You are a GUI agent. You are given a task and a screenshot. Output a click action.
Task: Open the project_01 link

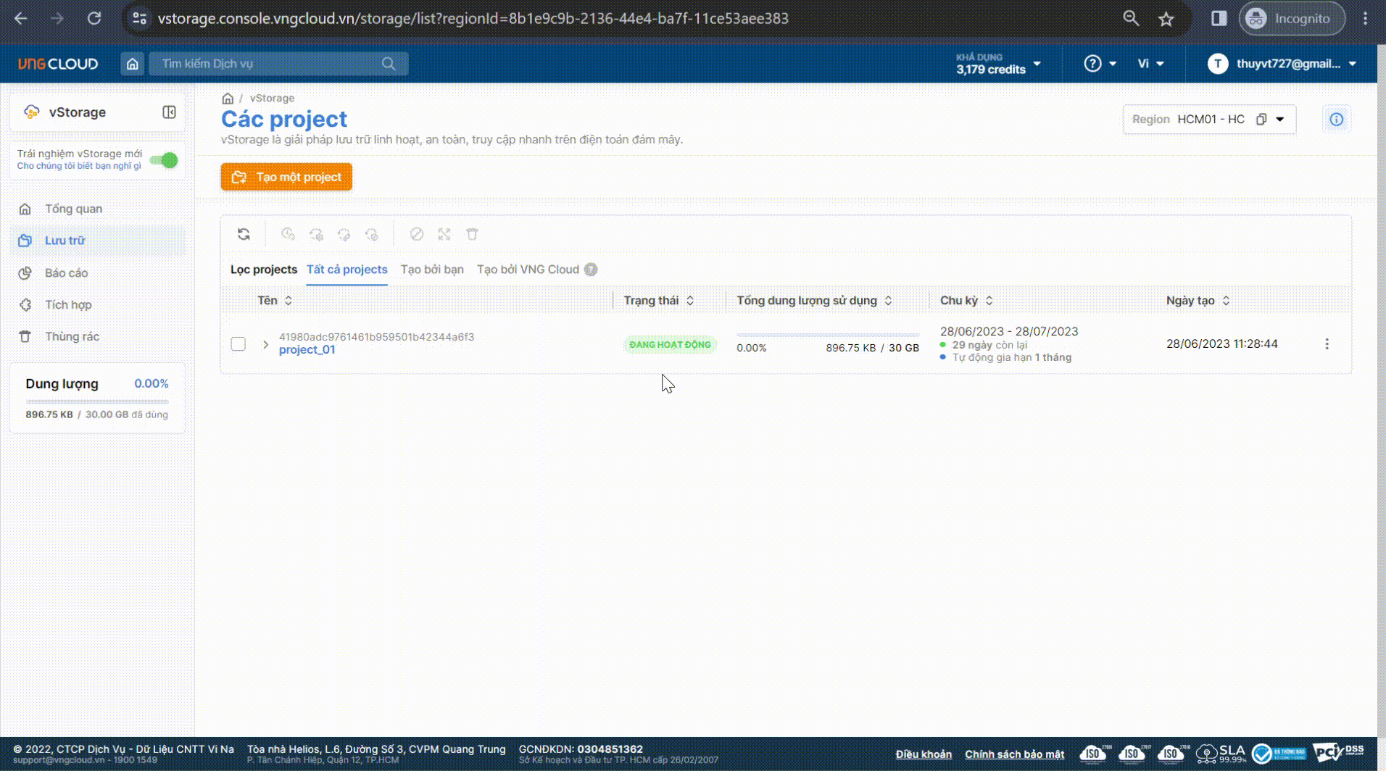point(307,350)
